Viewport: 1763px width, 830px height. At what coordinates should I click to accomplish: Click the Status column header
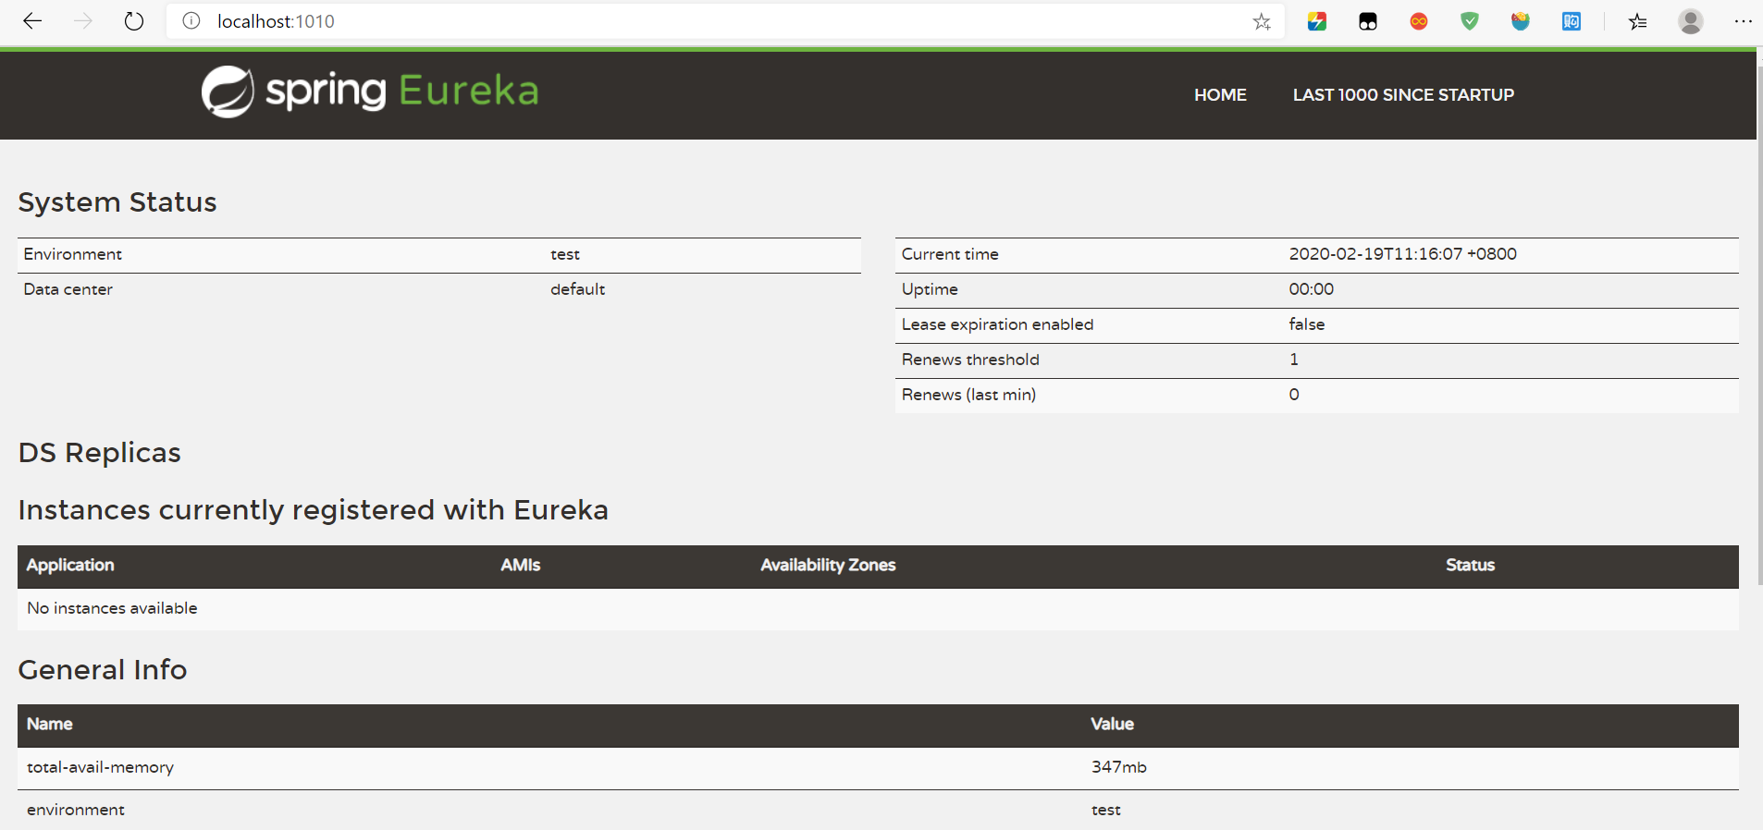[x=1470, y=565]
